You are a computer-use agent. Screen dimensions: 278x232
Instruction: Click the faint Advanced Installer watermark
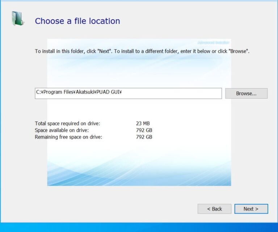click(x=213, y=43)
